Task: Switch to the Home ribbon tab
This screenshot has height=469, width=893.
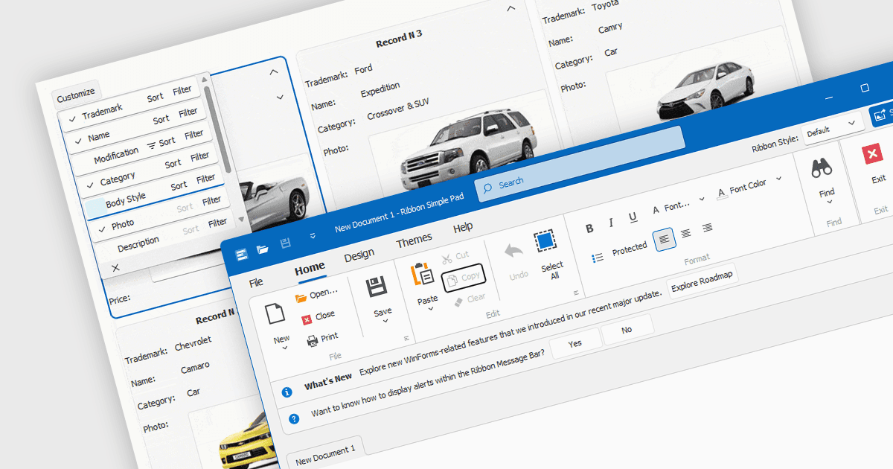Action: tap(310, 268)
